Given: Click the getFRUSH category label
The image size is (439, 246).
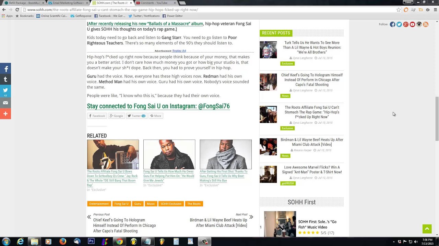Looking at the screenshot, I should coord(288,183).
